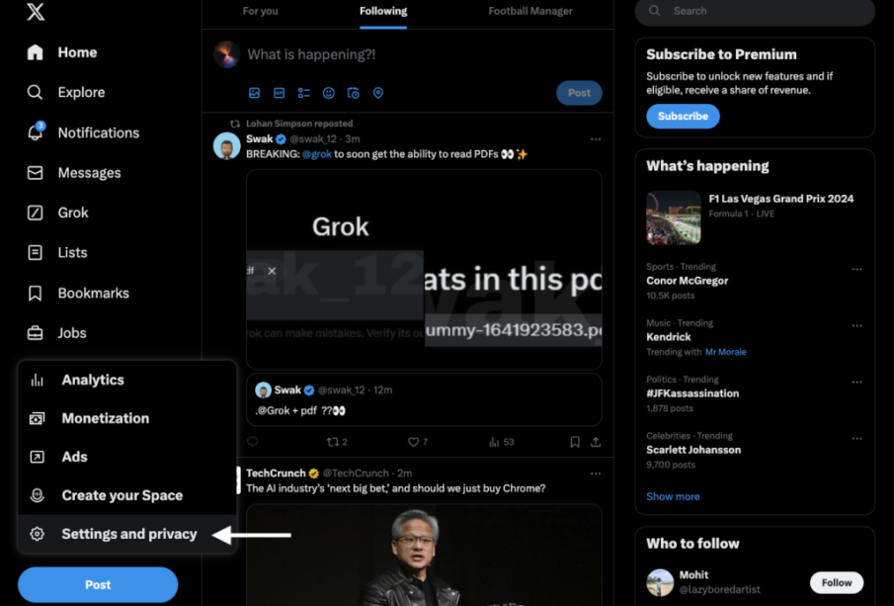The width and height of the screenshot is (894, 606).
Task: Open Show more under trending topics
Action: [x=673, y=496]
